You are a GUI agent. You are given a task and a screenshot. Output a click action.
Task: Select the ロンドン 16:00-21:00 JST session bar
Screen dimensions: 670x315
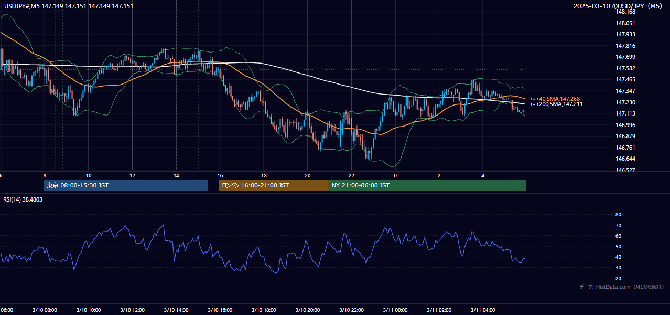pyautogui.click(x=274, y=185)
